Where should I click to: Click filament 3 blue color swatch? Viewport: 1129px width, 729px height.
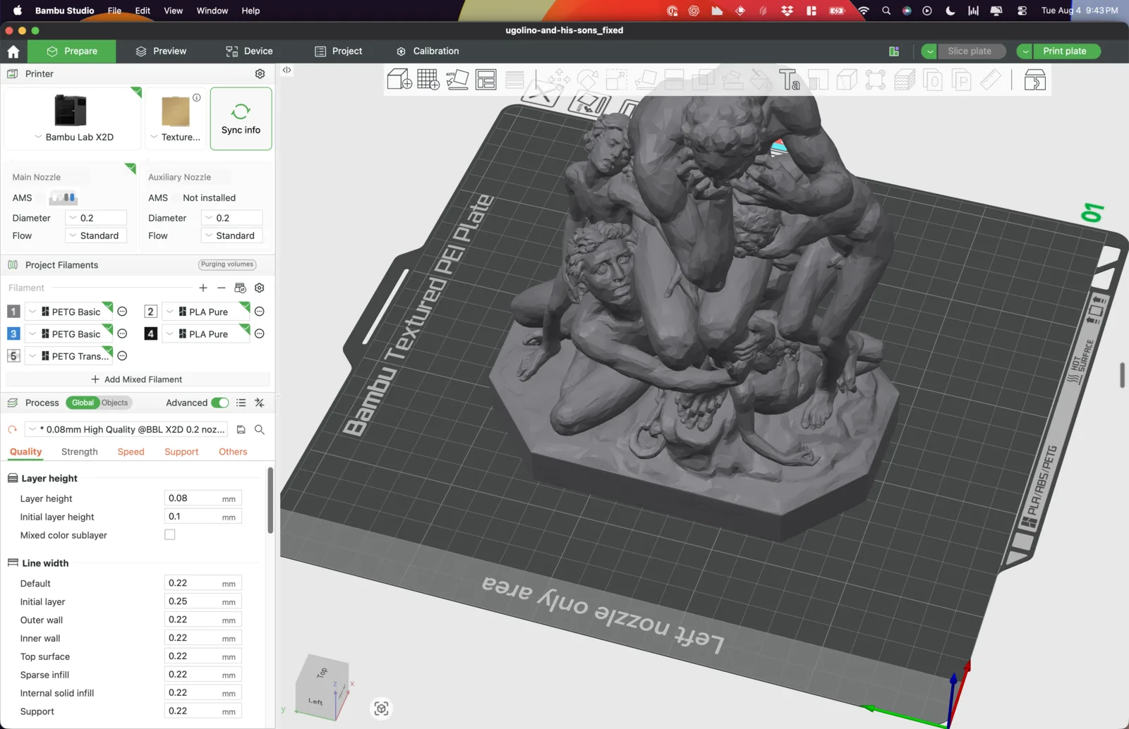coord(13,333)
